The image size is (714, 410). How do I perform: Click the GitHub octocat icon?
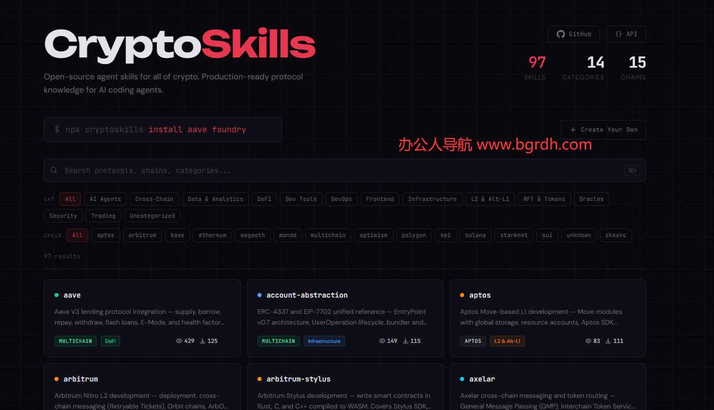click(561, 34)
